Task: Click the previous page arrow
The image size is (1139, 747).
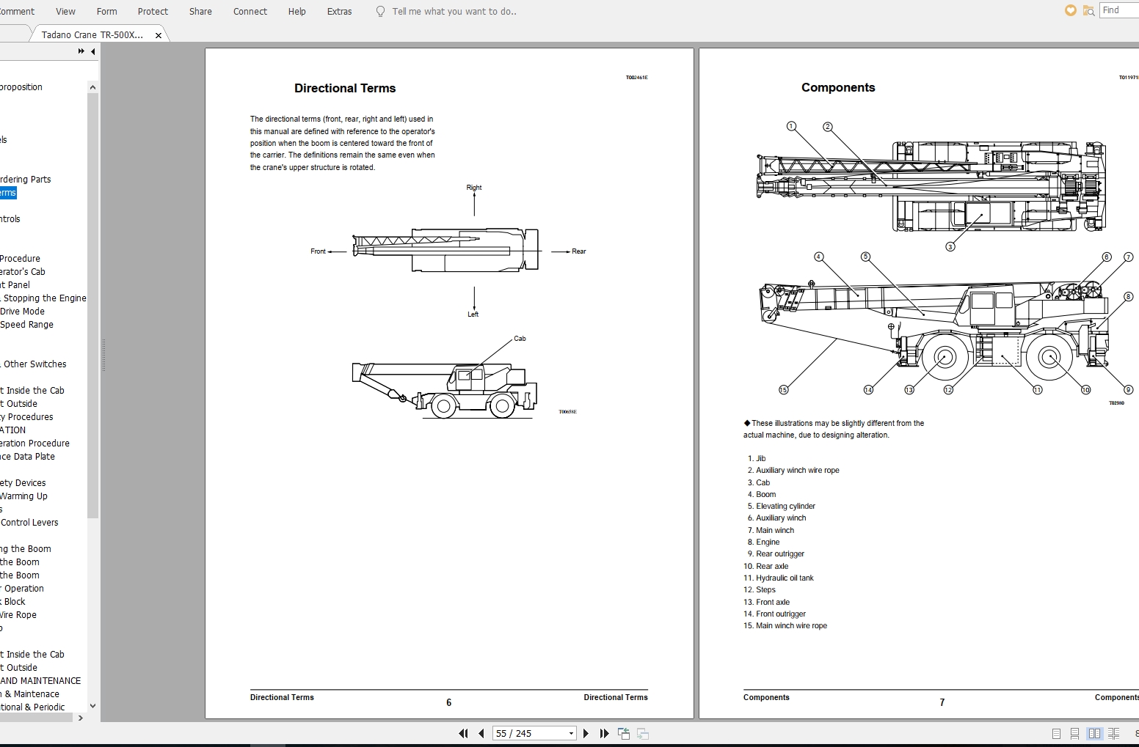Action: point(481,733)
